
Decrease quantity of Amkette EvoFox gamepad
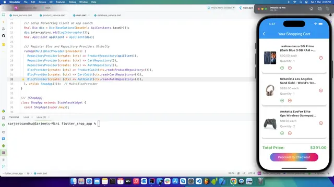(x=290, y=133)
